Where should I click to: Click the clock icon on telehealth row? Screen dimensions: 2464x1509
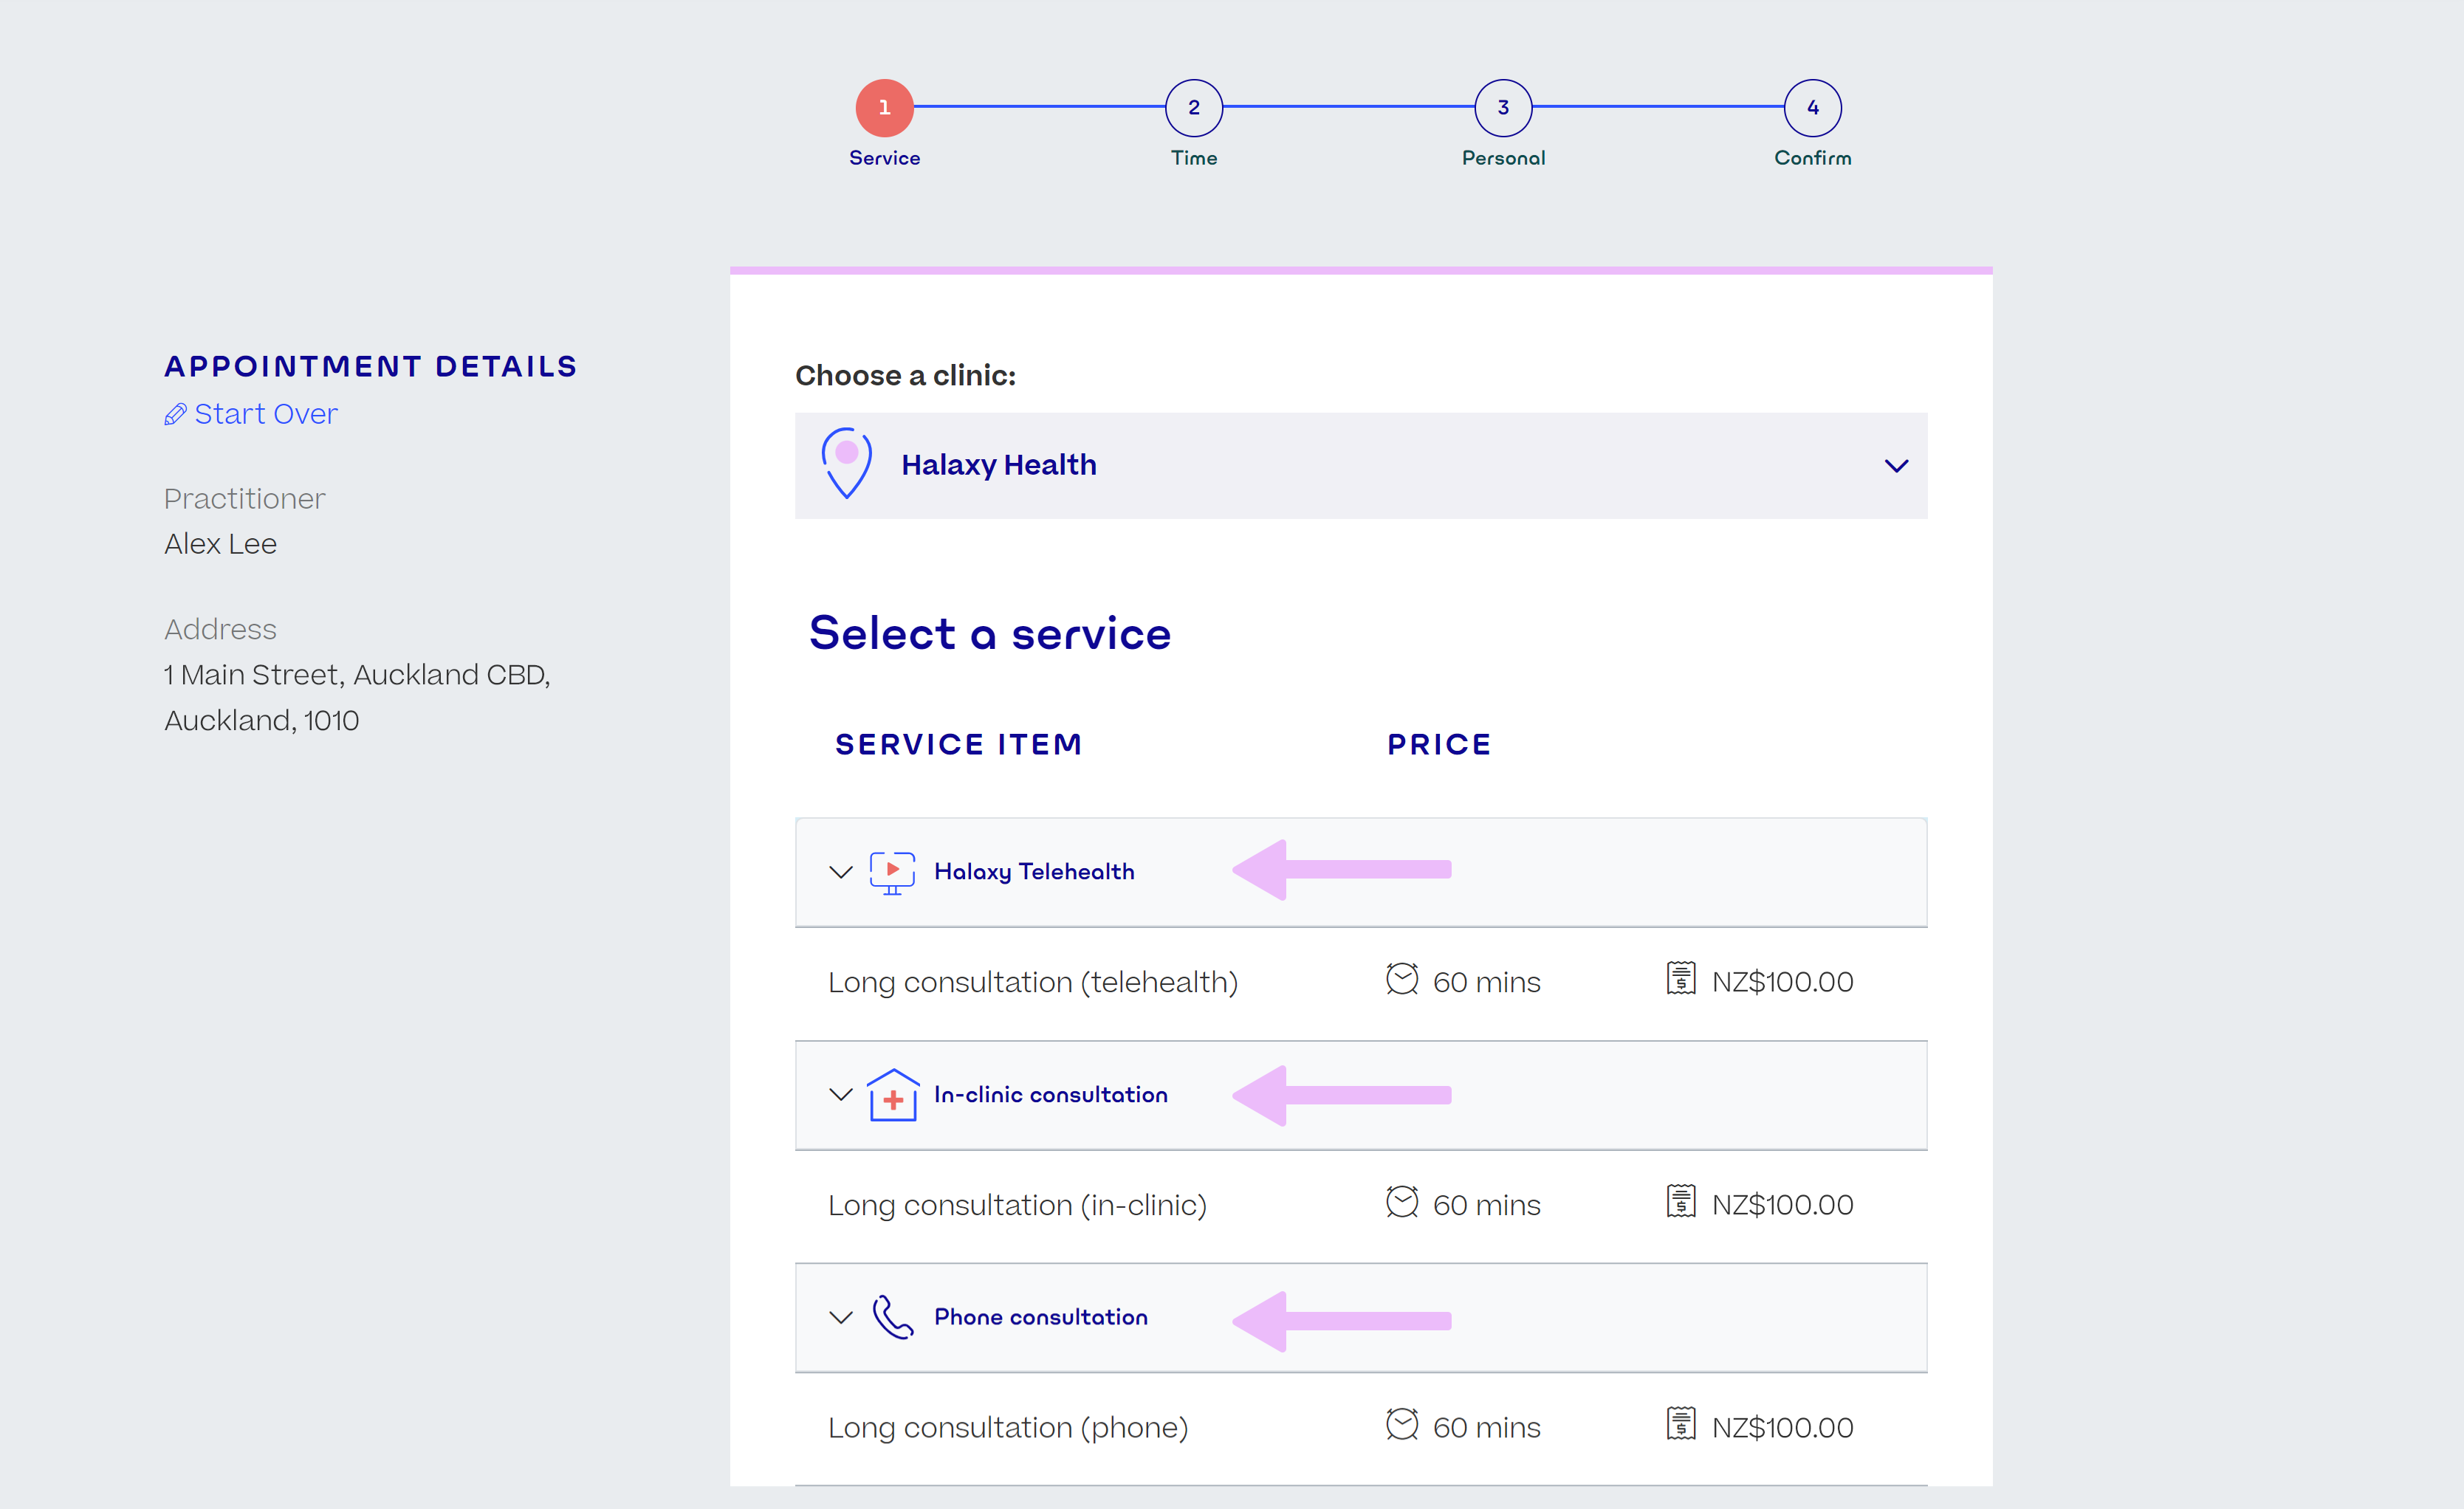click(1402, 979)
